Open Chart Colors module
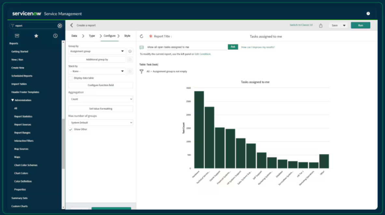 (21, 173)
